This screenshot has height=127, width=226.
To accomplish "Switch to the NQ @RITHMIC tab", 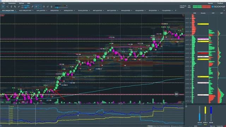I will click(x=25, y=11).
